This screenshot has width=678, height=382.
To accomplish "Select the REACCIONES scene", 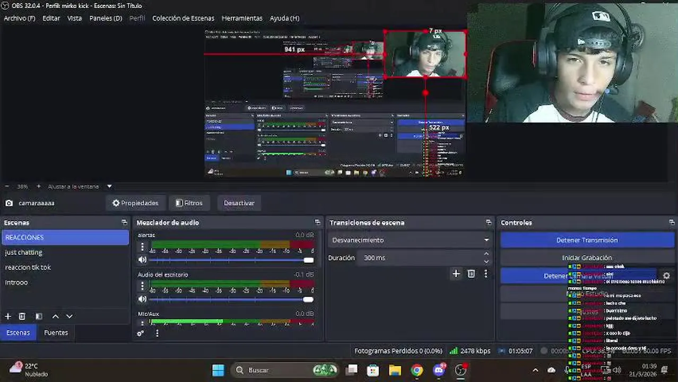I will click(x=65, y=238).
